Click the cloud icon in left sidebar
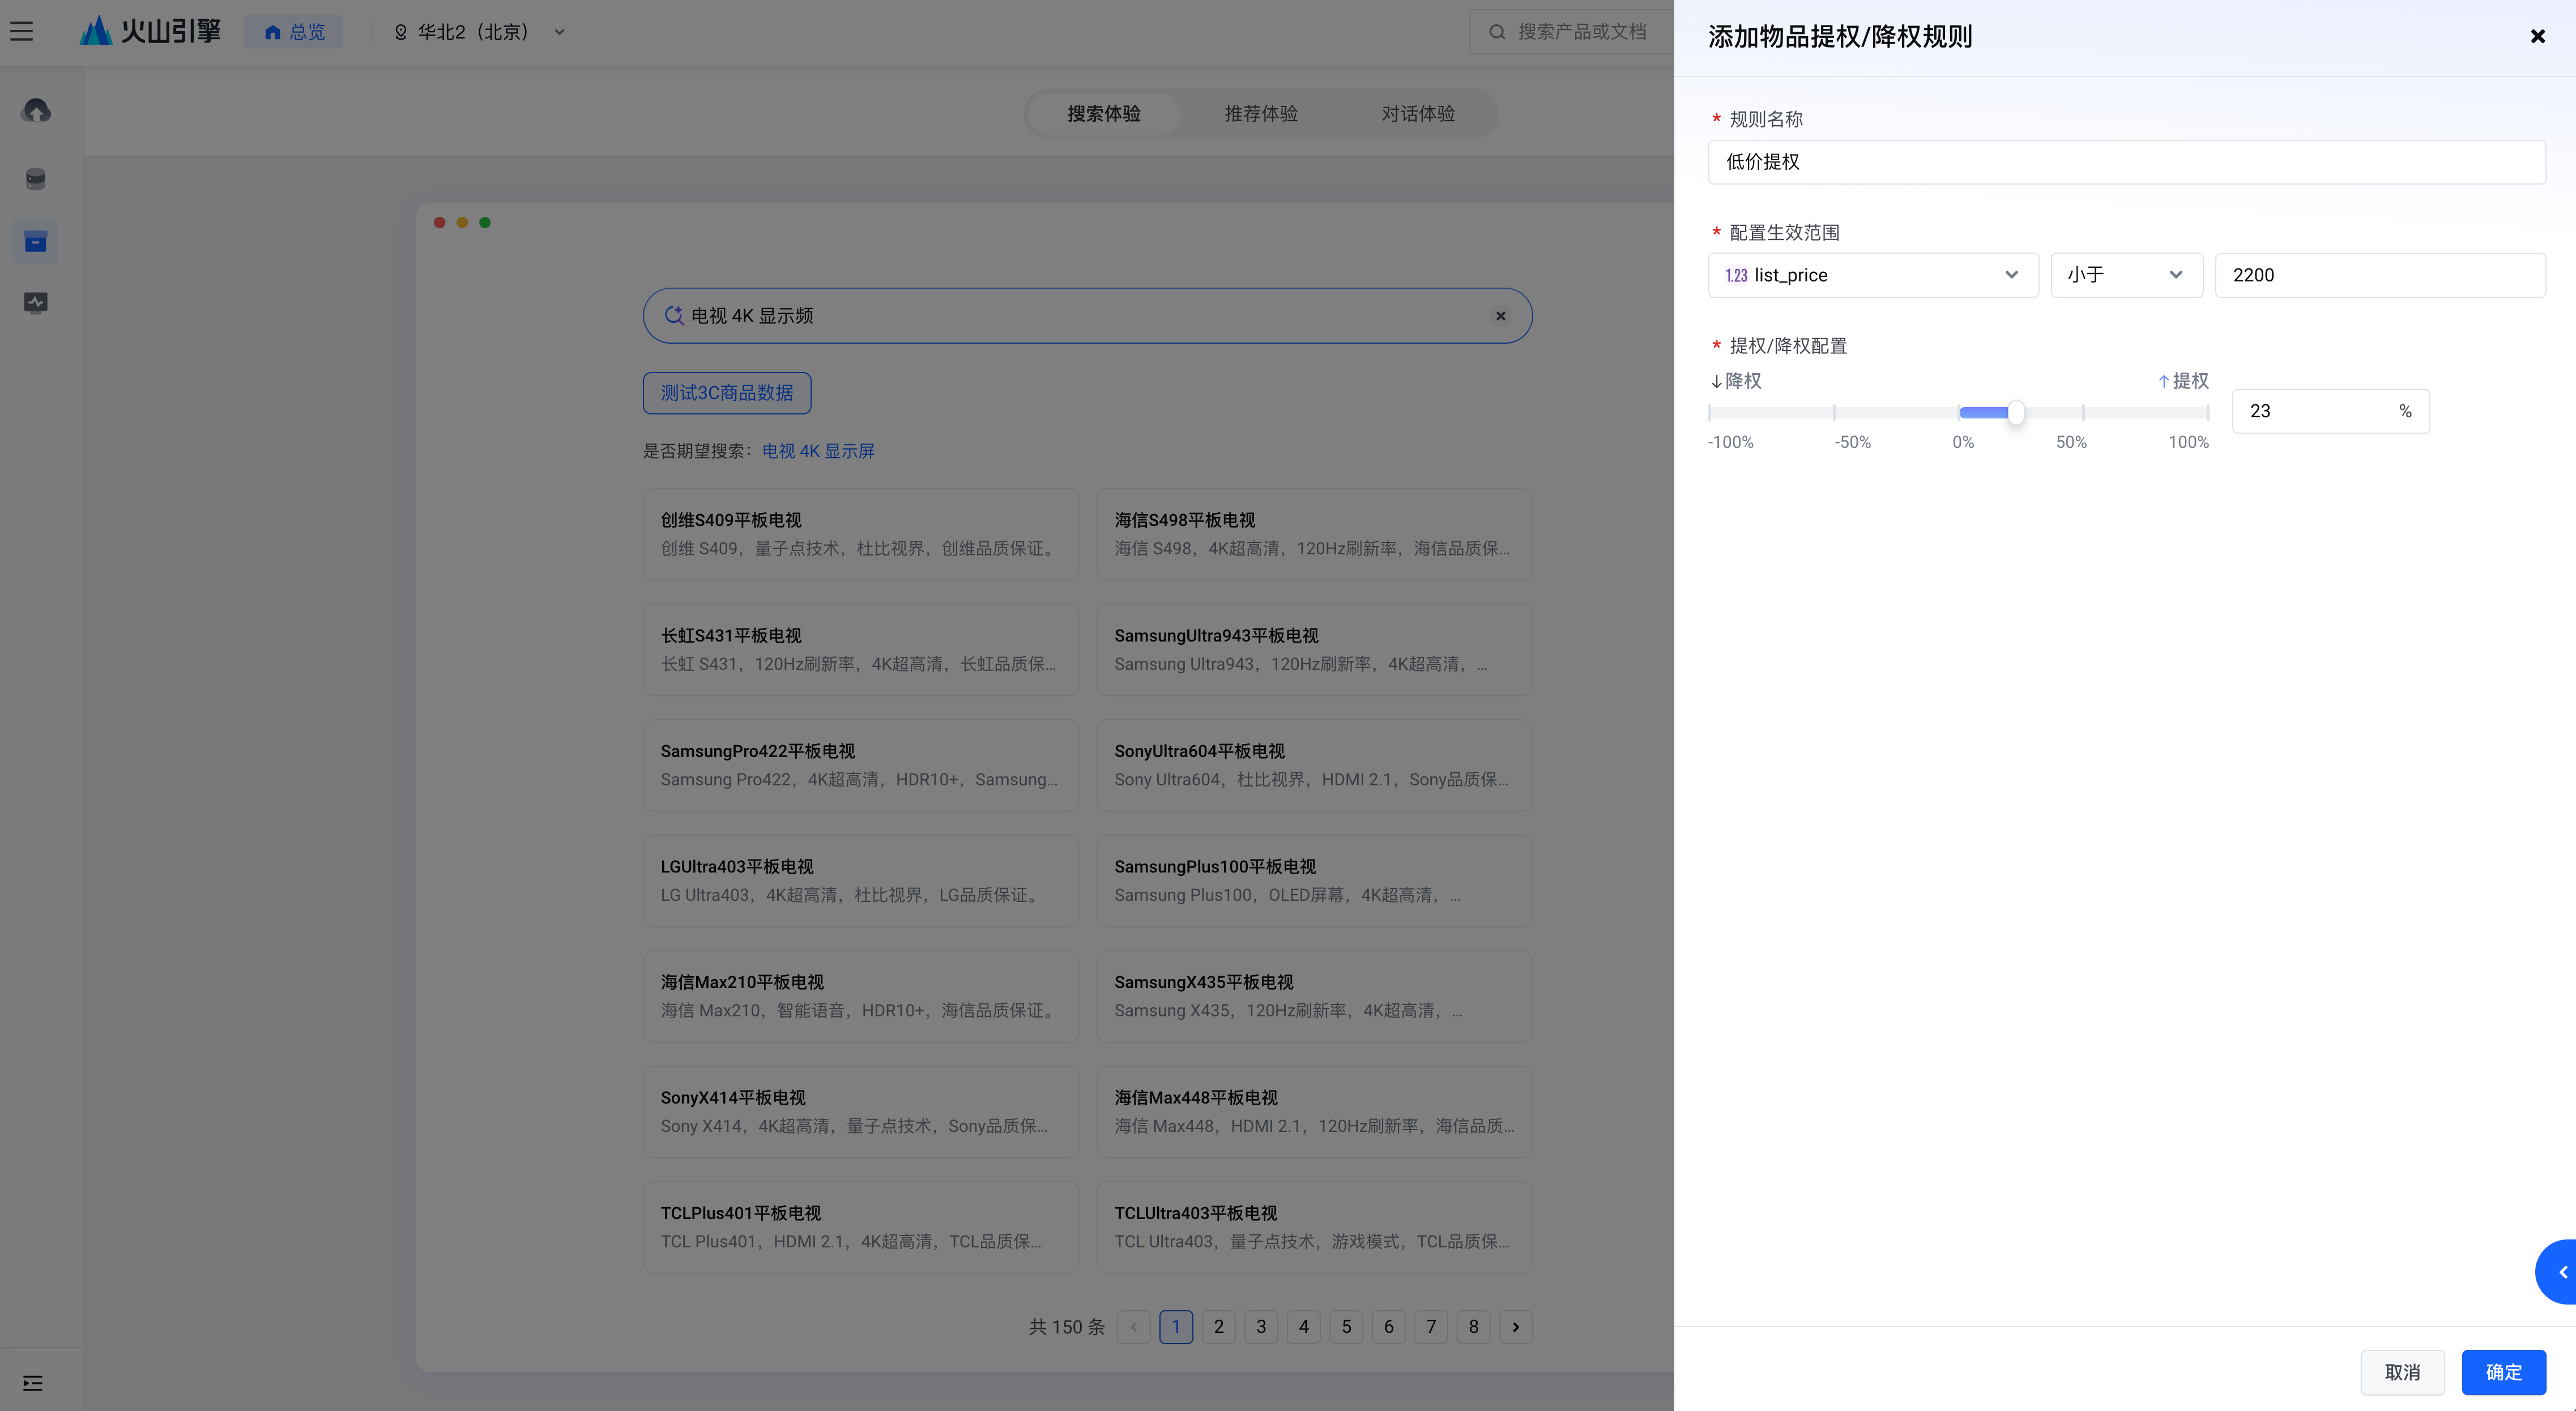 pyautogui.click(x=36, y=111)
